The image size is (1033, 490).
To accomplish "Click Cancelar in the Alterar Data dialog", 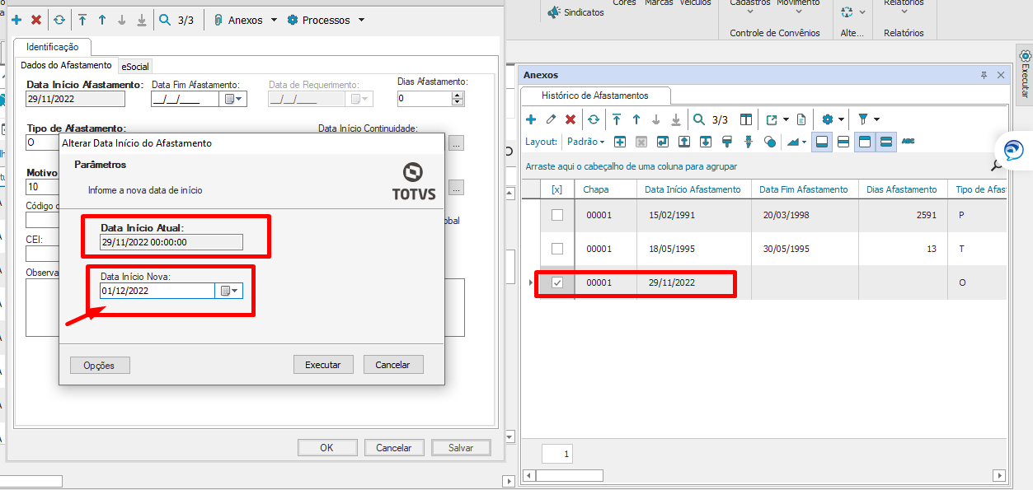I will click(393, 365).
